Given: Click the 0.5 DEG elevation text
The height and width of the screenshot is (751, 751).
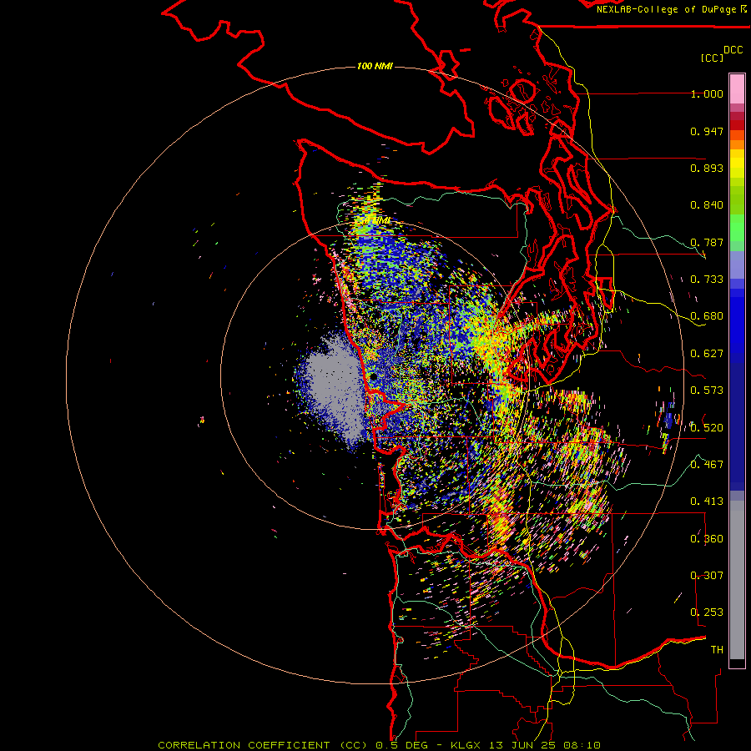Looking at the screenshot, I should pos(402,745).
